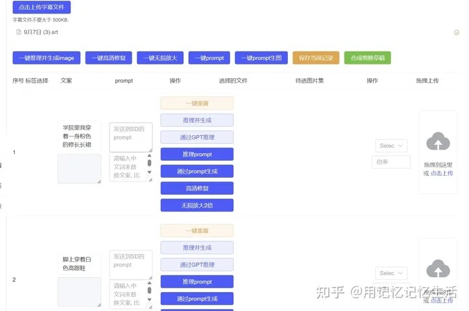469x311 pixels.
Task: Click the 发送到SD的prompt textarea in row 2
Action: coord(131,264)
